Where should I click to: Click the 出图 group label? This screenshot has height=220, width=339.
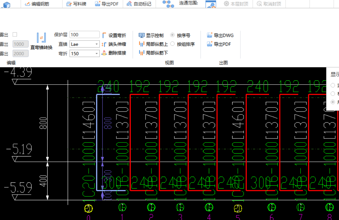pyautogui.click(x=223, y=63)
